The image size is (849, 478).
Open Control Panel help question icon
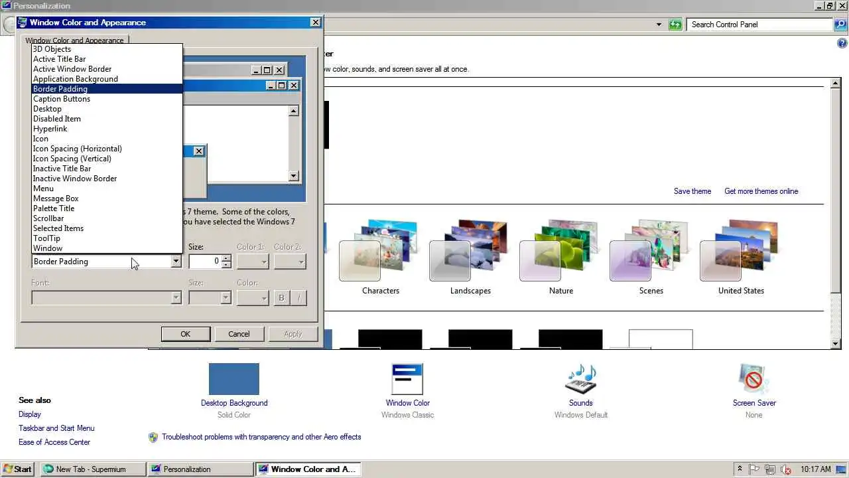[842, 44]
